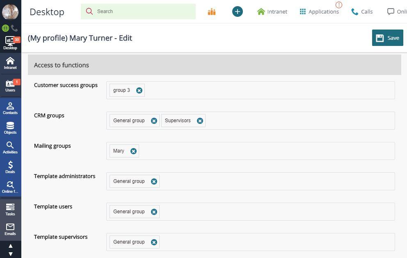Open the Online chat menu item
The image size is (407, 258).
tap(397, 11)
